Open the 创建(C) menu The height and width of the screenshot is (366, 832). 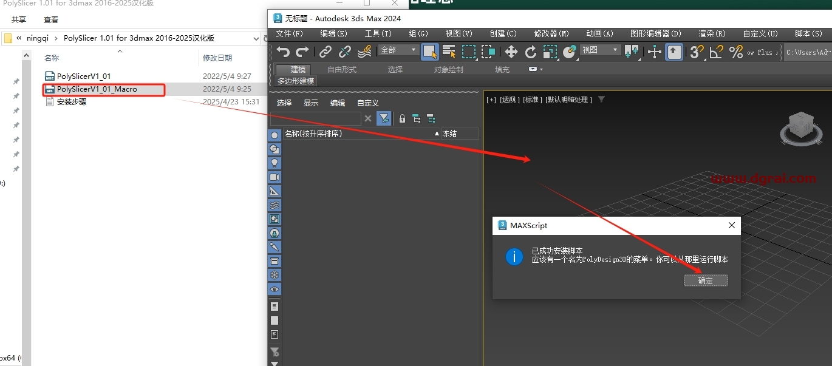[x=503, y=33]
